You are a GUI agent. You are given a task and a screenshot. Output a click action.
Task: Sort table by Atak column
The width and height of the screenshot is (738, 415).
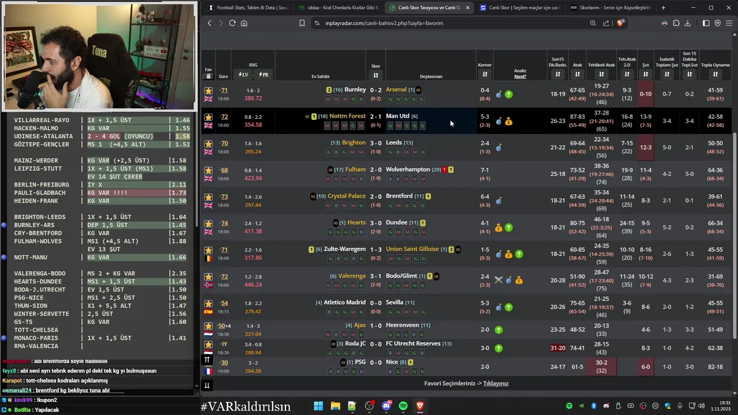tap(577, 74)
